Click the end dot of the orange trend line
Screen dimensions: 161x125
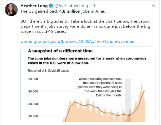point(144,92)
